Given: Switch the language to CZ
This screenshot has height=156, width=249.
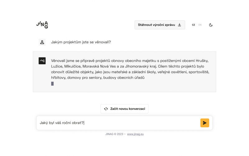Looking at the screenshot, I should tap(193, 25).
